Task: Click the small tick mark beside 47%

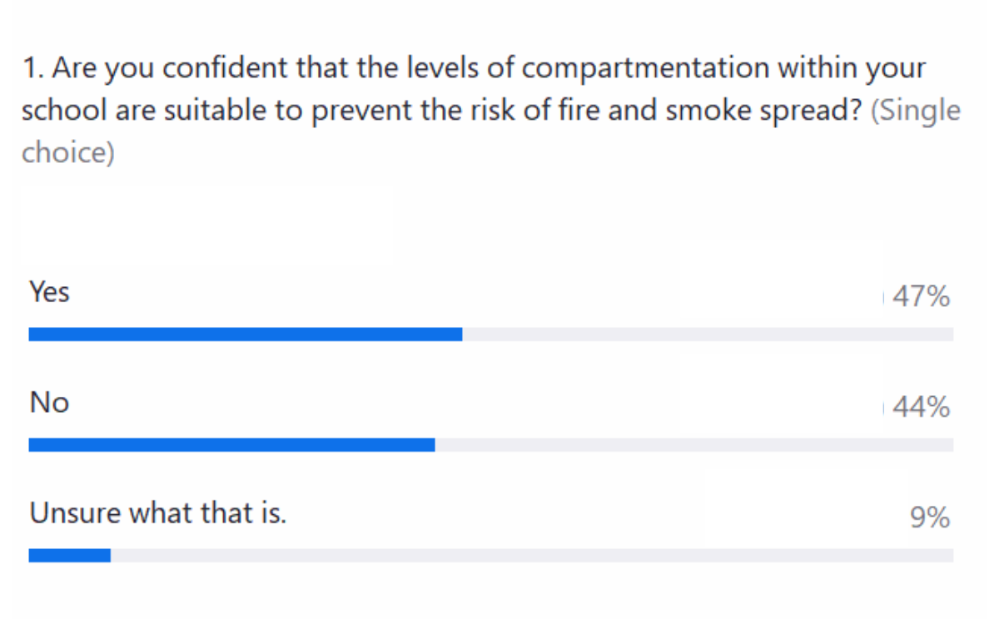Action: [x=883, y=297]
